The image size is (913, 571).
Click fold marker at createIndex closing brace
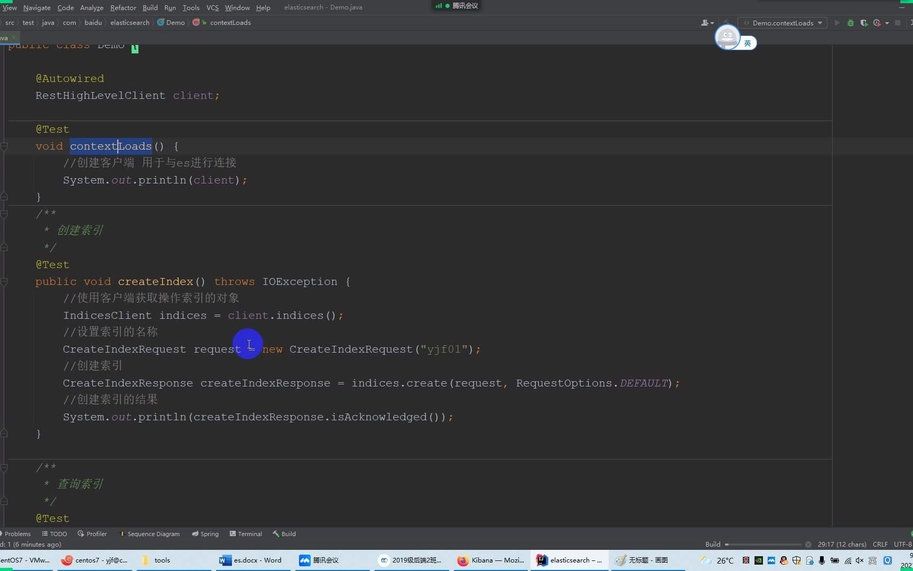click(4, 434)
